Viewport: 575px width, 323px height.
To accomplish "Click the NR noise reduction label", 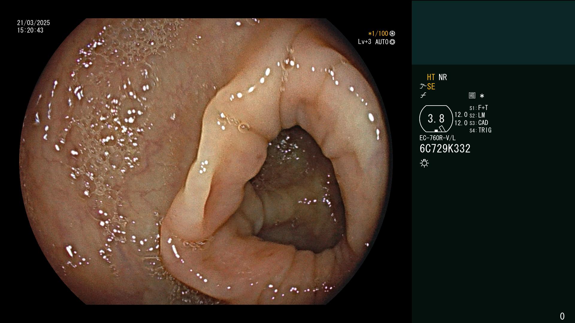I will pyautogui.click(x=443, y=77).
